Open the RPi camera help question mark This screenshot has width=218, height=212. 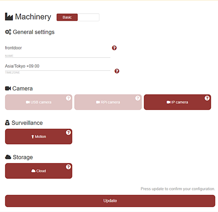138,98
